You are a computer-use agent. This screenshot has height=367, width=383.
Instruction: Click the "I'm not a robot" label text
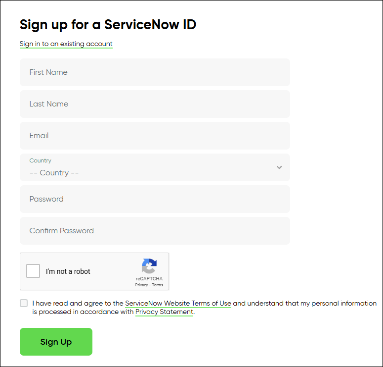pyautogui.click(x=68, y=271)
